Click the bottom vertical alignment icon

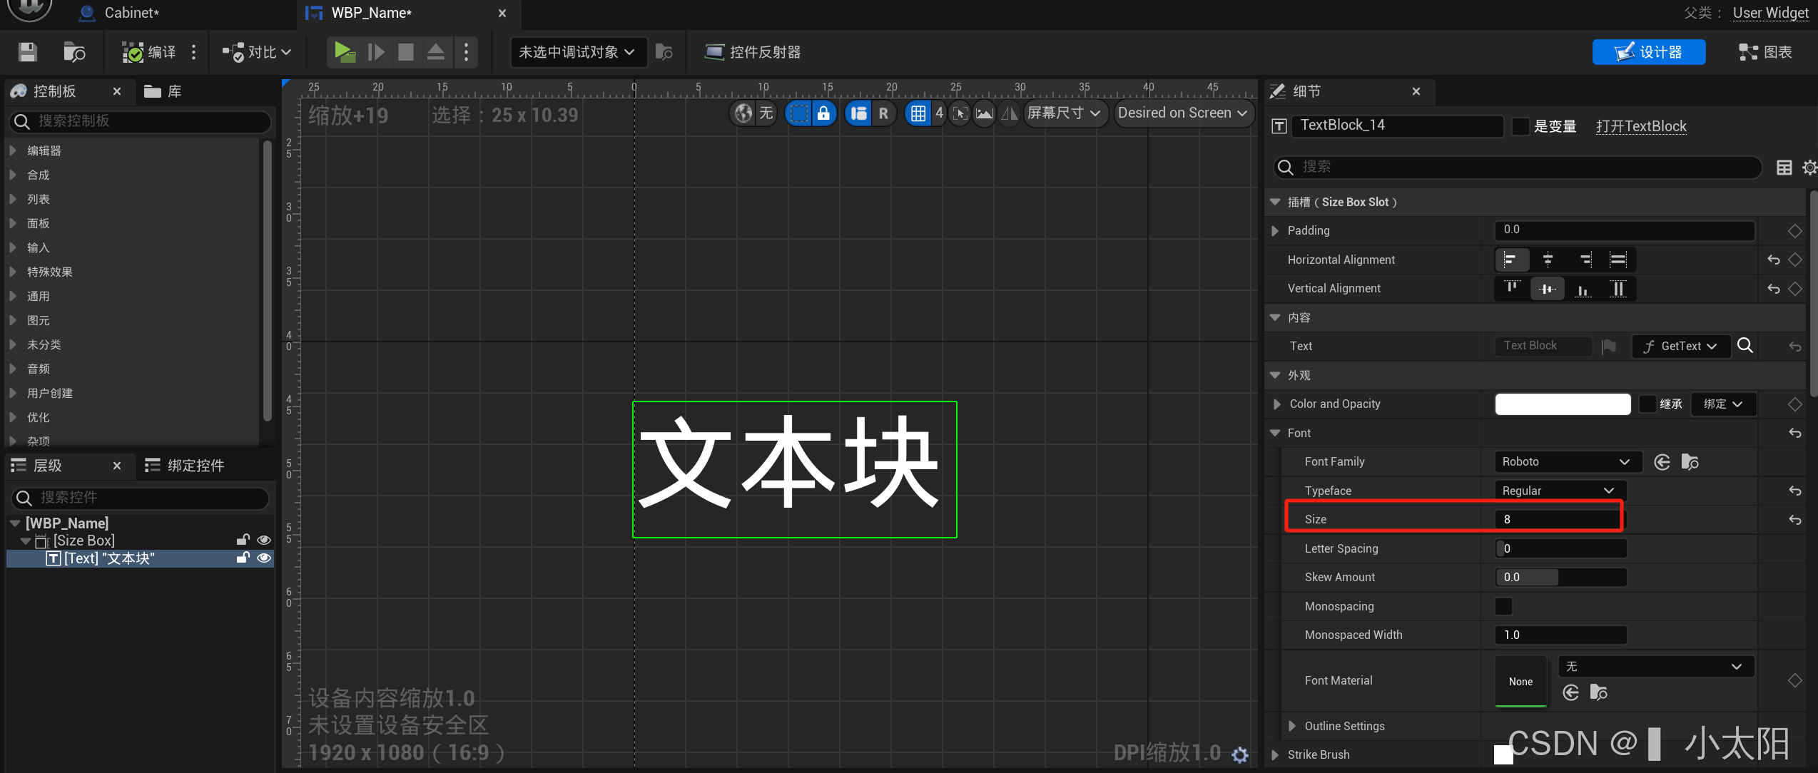pyautogui.click(x=1583, y=289)
